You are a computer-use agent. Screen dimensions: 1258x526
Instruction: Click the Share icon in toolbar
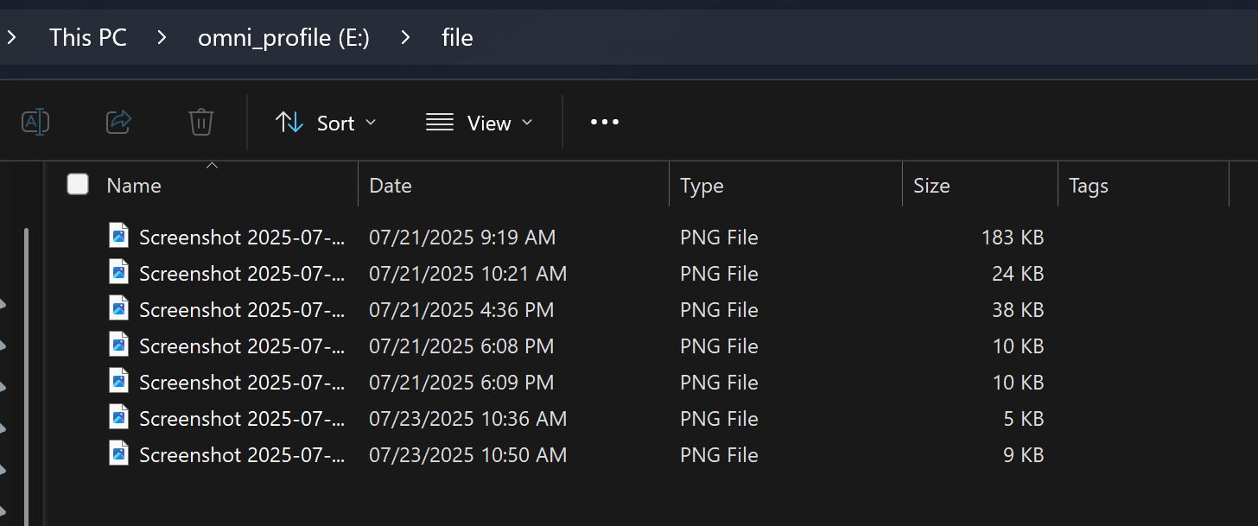(x=118, y=123)
